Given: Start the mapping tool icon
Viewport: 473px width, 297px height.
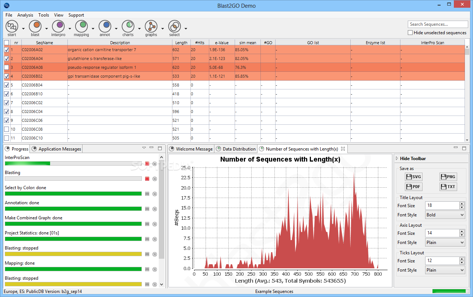Looking at the screenshot, I should (81, 26).
